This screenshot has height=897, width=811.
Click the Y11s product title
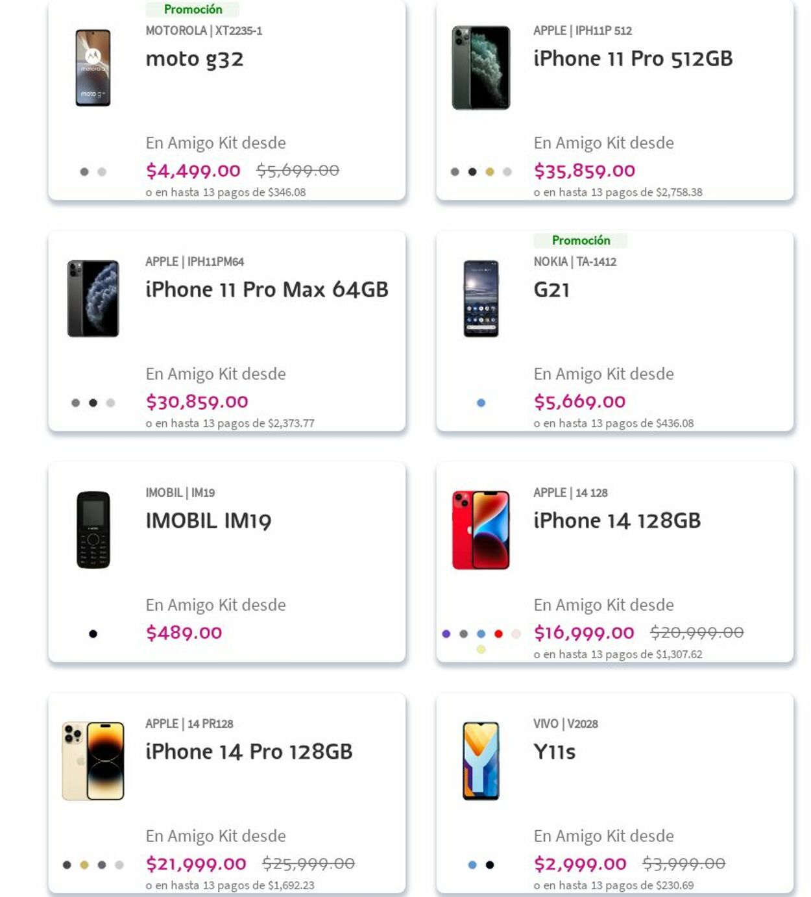tap(554, 752)
